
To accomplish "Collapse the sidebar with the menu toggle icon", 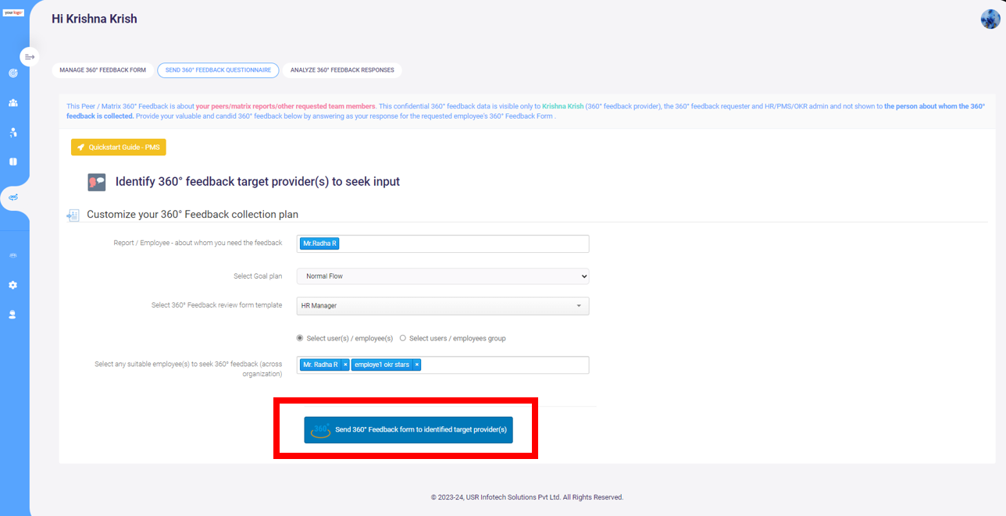I will tap(30, 57).
